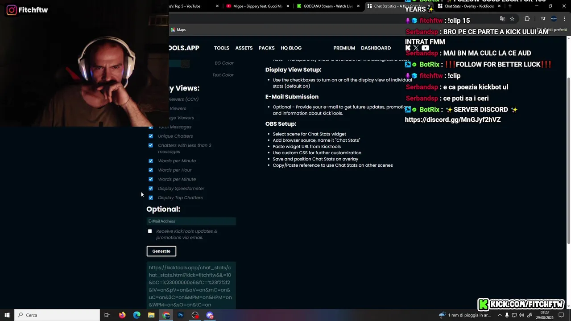Switch to Chrome in the taskbar
Image resolution: width=571 pixels, height=321 pixels.
pyautogui.click(x=166, y=315)
